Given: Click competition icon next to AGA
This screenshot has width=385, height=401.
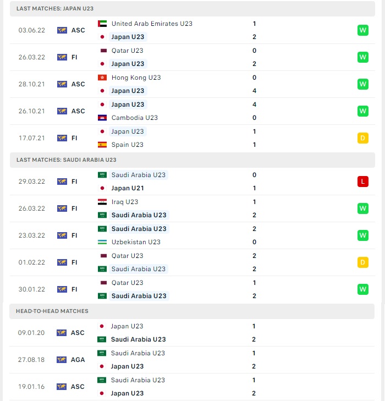Looking at the screenshot, I should click(x=62, y=360).
